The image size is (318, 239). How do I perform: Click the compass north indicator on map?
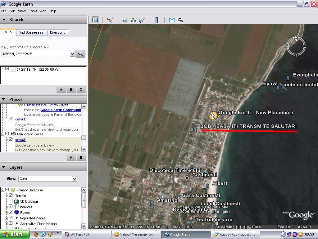click(x=296, y=40)
